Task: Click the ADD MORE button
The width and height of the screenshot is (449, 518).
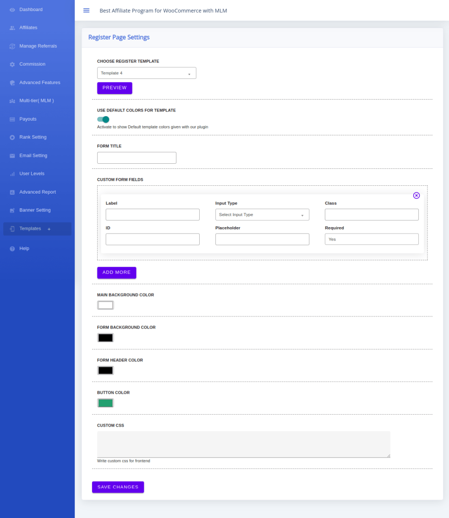Action: [116, 273]
